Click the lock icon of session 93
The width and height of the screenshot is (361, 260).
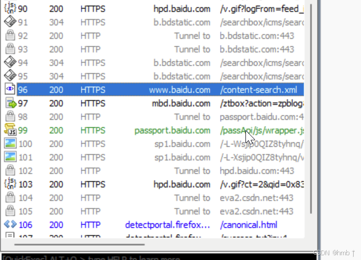(x=10, y=49)
